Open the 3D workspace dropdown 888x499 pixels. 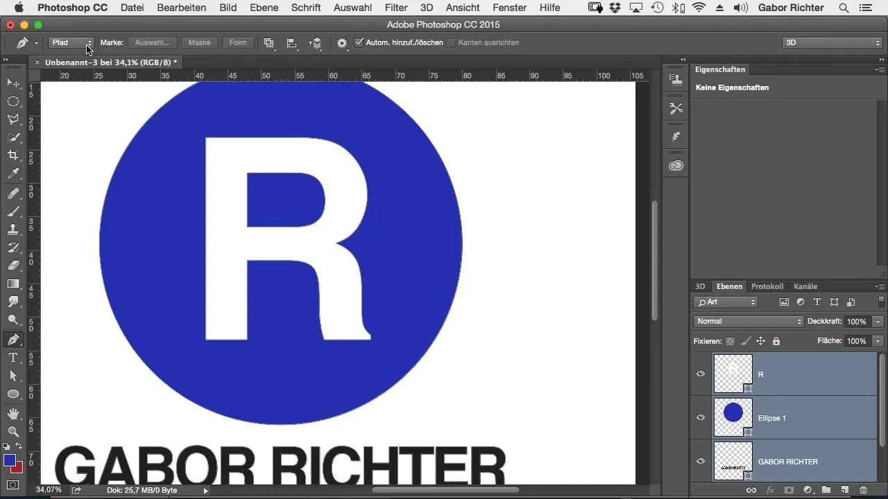pos(832,43)
